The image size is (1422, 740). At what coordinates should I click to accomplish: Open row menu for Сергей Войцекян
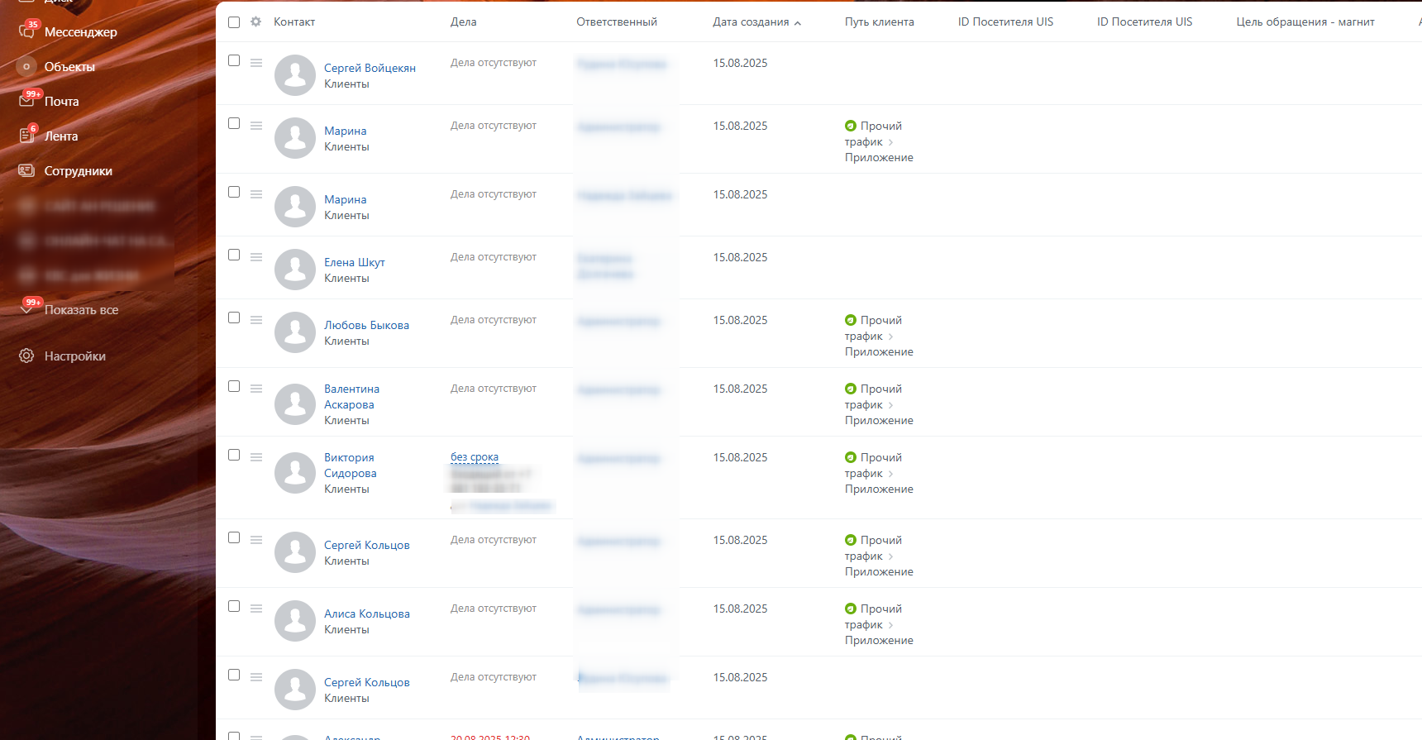[x=256, y=63]
